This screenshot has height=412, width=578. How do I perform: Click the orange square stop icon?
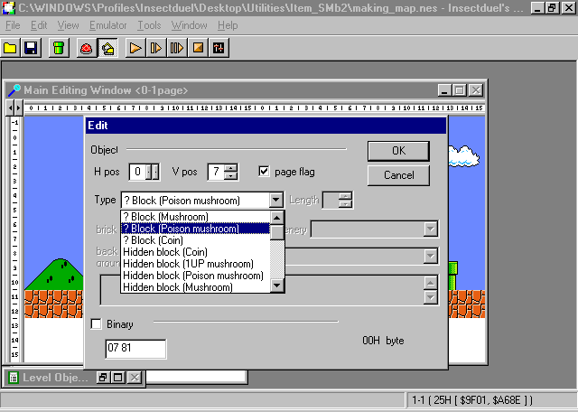(198, 47)
